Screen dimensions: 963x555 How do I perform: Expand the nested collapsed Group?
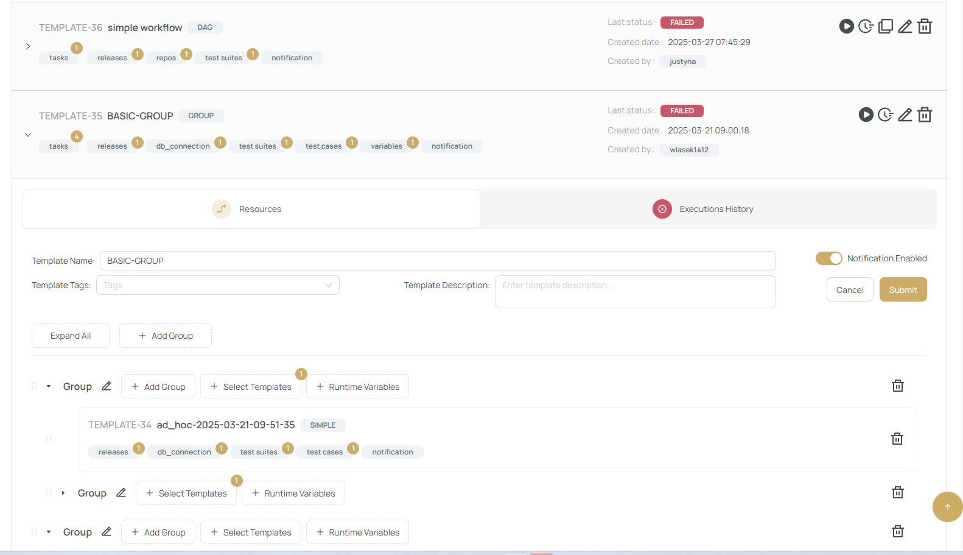63,493
